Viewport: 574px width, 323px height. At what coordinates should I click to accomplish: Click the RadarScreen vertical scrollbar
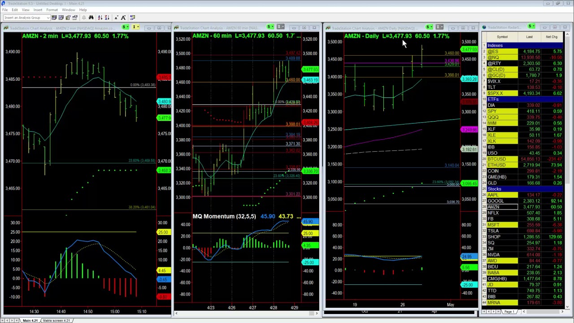567,170
